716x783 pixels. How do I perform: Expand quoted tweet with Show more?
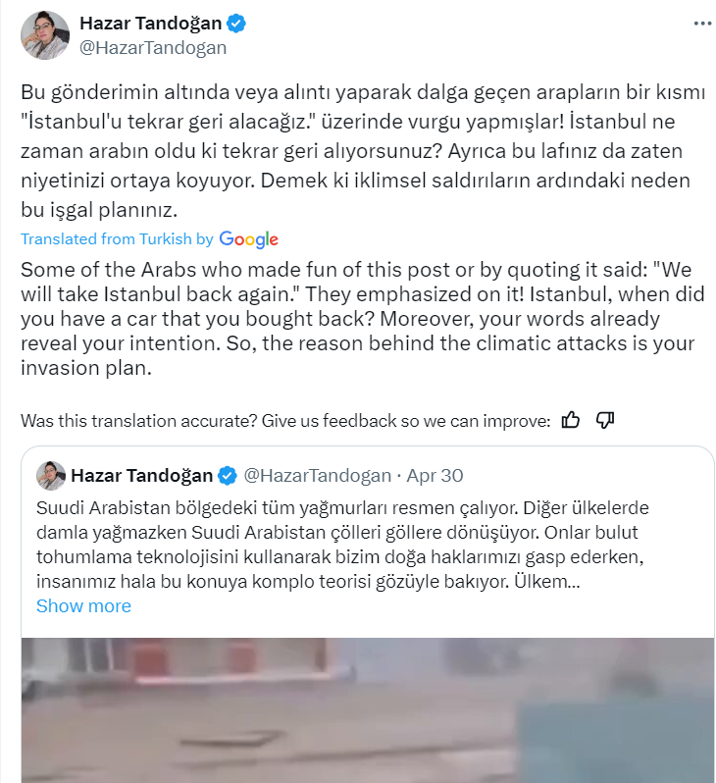83,605
